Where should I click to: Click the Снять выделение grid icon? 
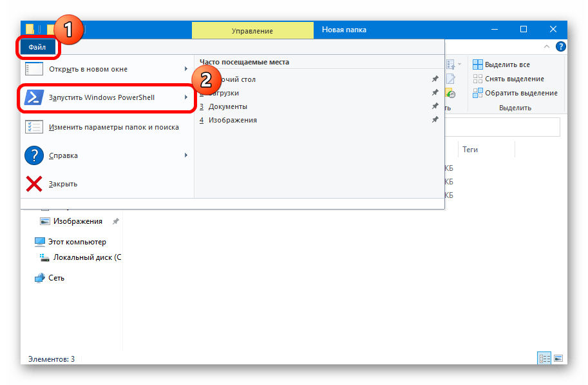[478, 79]
